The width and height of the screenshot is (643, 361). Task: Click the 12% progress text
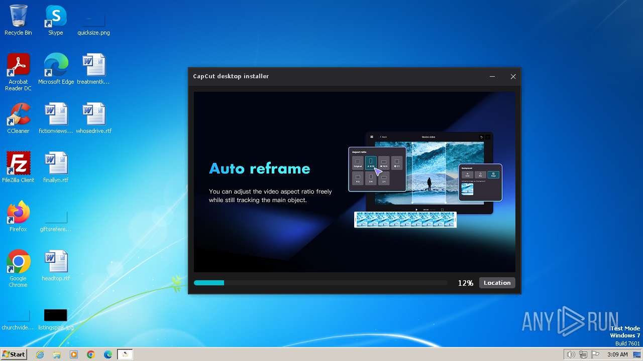[x=465, y=283]
